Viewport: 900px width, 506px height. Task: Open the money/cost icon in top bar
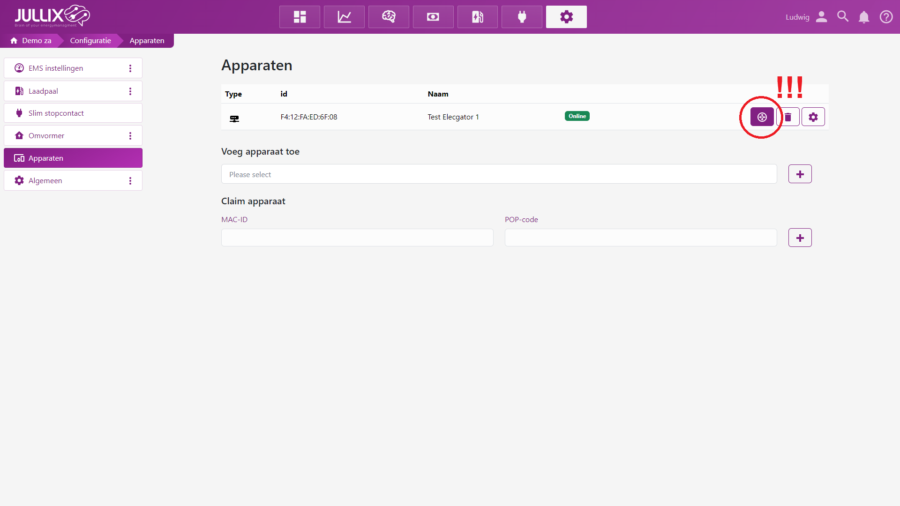433,17
